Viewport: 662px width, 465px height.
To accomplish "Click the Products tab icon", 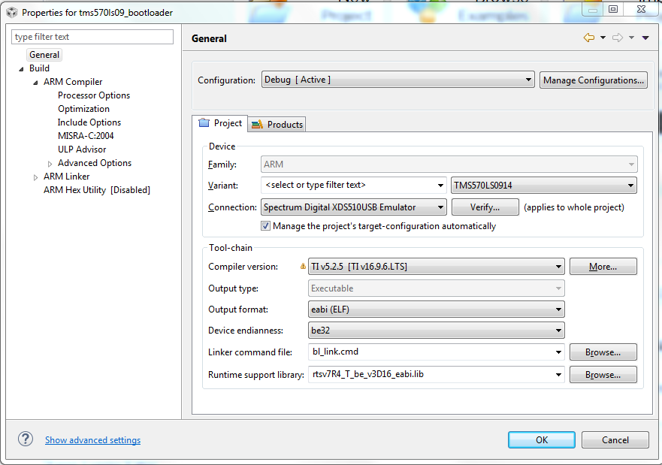I will pos(257,125).
